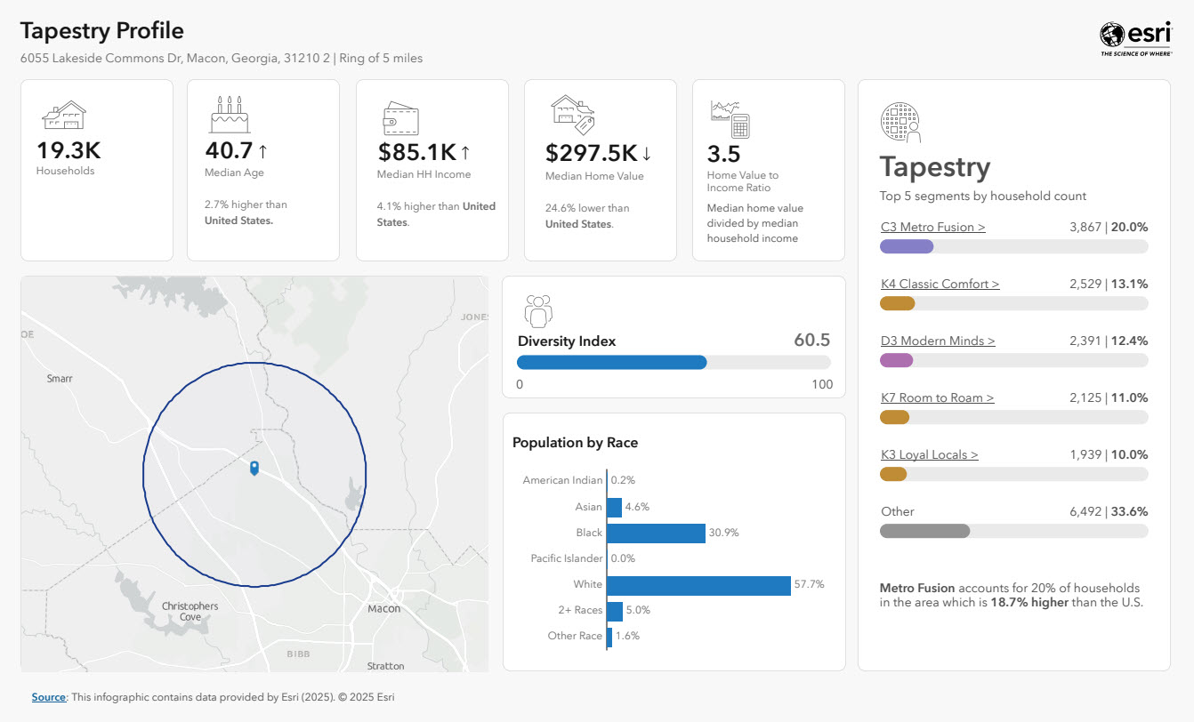
Task: Click the gray Other segment bar
Action: coord(924,531)
